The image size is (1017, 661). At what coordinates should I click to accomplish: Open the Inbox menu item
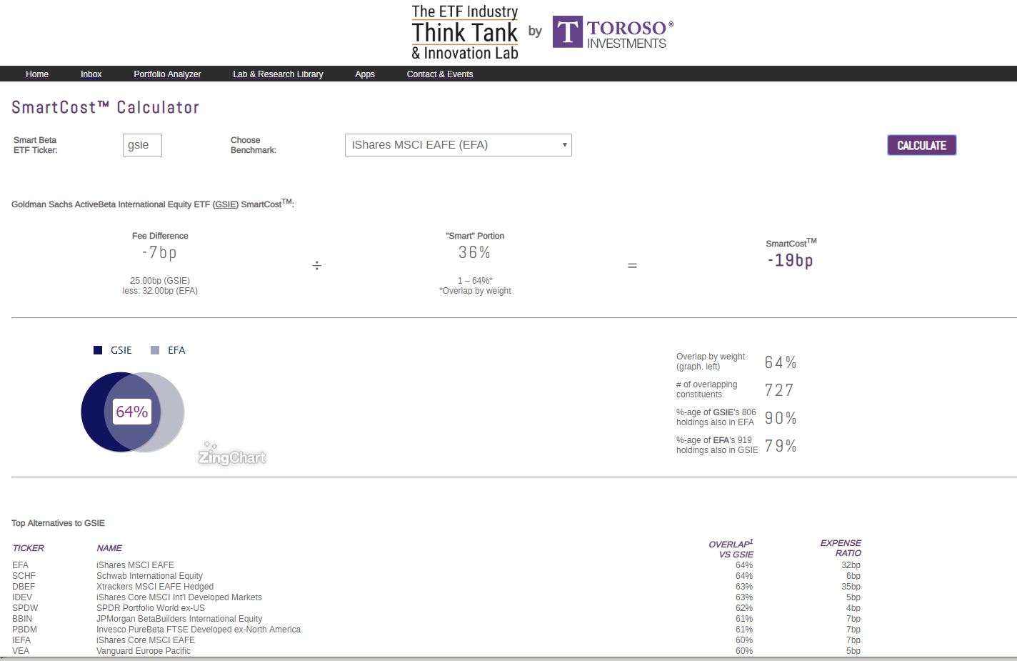[x=91, y=74]
